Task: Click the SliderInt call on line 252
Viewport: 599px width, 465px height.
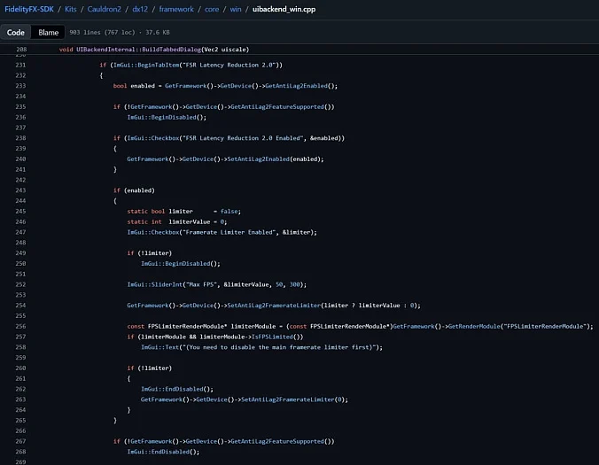Action: click(159, 284)
